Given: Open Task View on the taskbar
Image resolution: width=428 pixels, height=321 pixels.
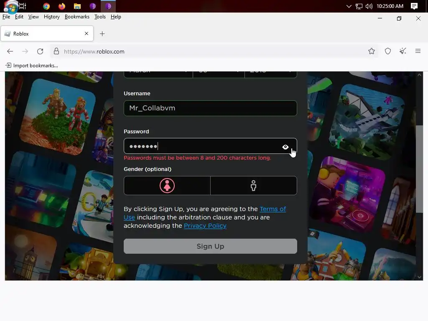Looking at the screenshot, I should pyautogui.click(x=23, y=6).
